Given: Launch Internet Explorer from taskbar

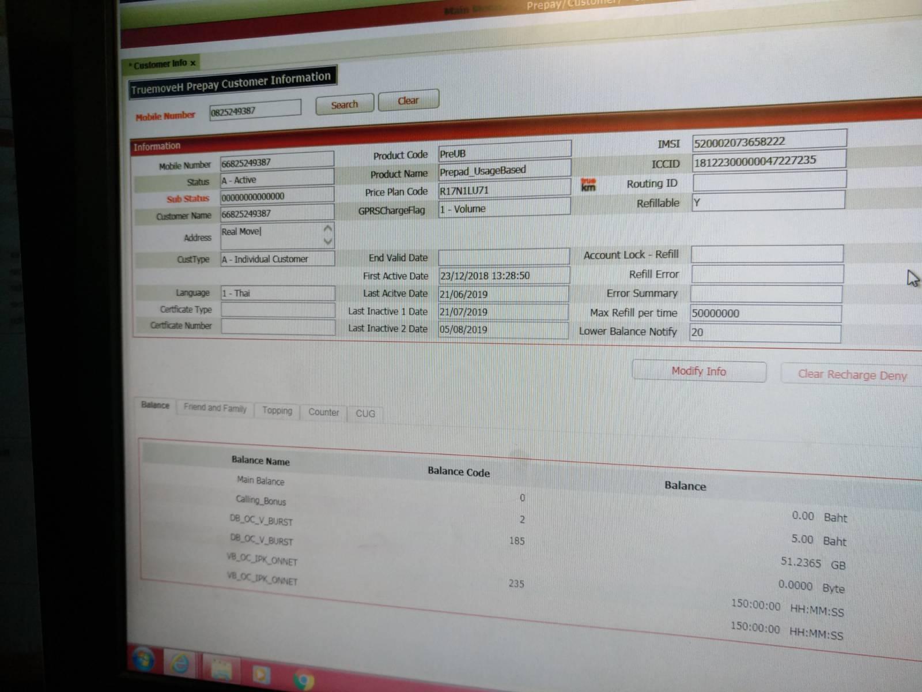Looking at the screenshot, I should (180, 664).
